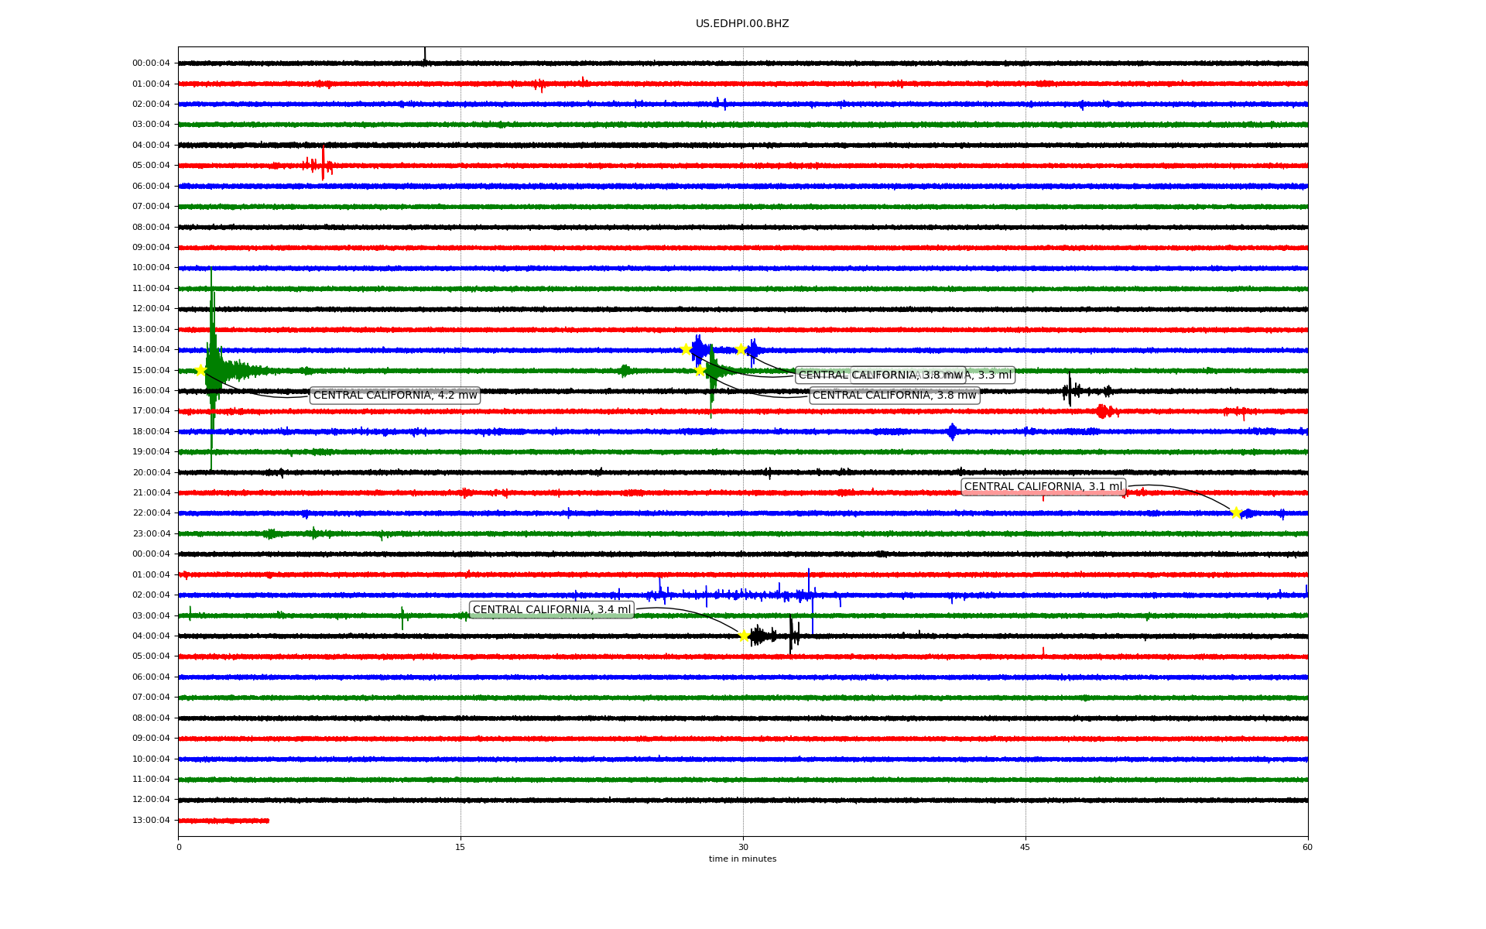Click the leftmost yellow star on the blue 14:00:04 trace
This screenshot has height=929, width=1486.
click(686, 349)
